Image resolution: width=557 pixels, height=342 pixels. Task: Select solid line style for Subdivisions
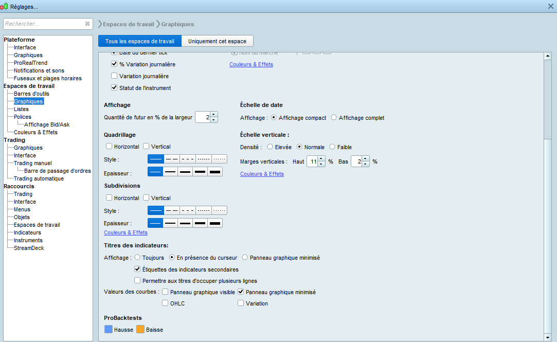(x=156, y=210)
